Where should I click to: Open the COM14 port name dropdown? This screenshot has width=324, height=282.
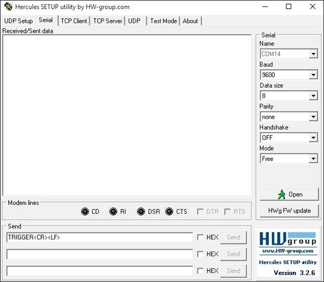pyautogui.click(x=313, y=54)
